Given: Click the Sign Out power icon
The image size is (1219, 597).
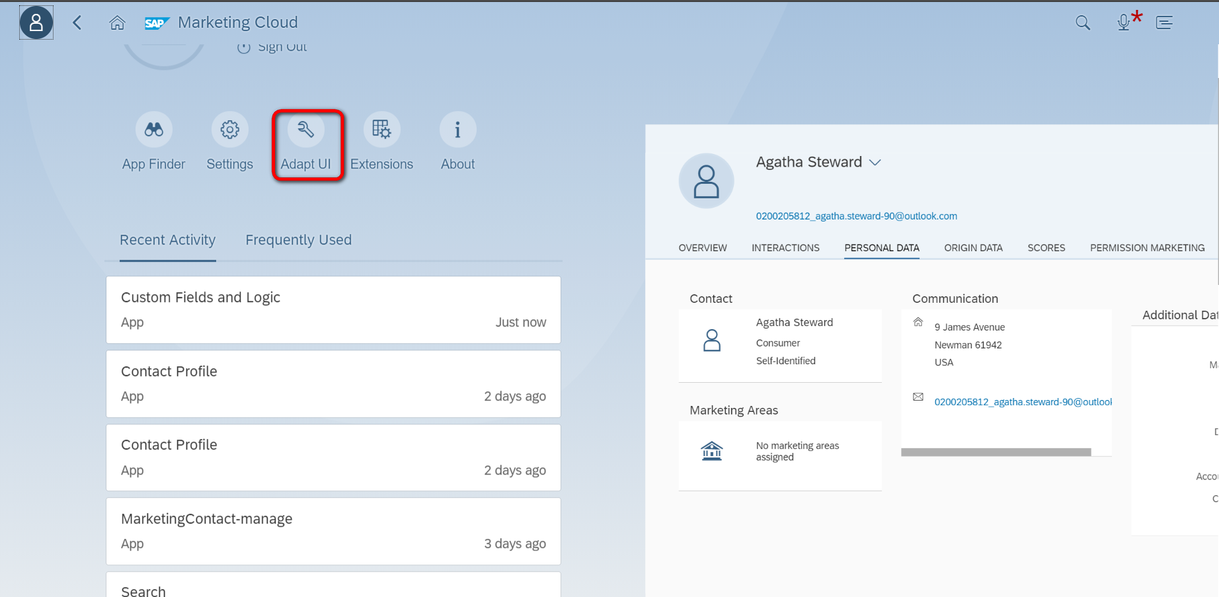Looking at the screenshot, I should pyautogui.click(x=244, y=47).
